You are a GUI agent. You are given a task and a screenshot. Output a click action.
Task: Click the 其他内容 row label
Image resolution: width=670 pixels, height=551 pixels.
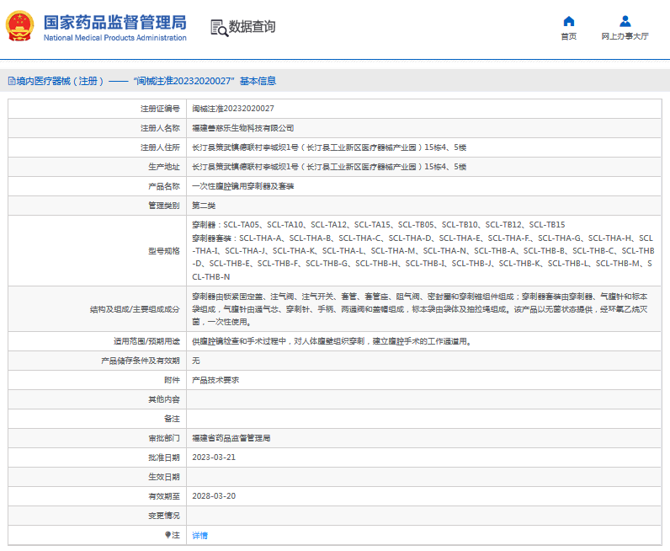coord(164,399)
